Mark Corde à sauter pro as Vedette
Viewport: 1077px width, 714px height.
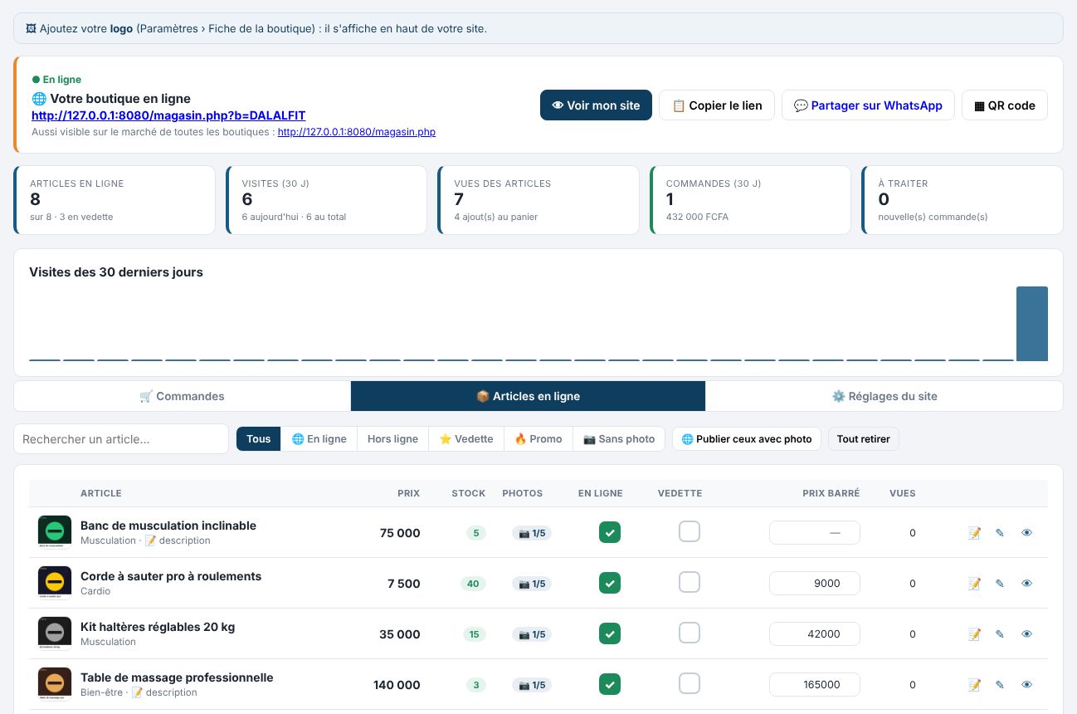690,582
